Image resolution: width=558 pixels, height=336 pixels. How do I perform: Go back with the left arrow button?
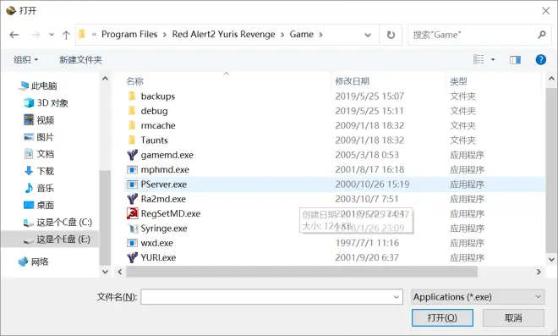(14, 35)
